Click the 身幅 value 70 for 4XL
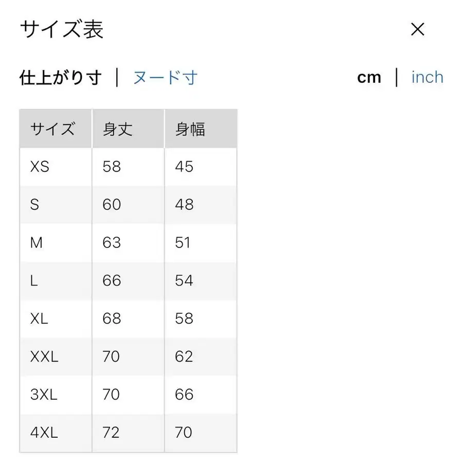Viewport: 463px width, 463px height. (x=182, y=433)
